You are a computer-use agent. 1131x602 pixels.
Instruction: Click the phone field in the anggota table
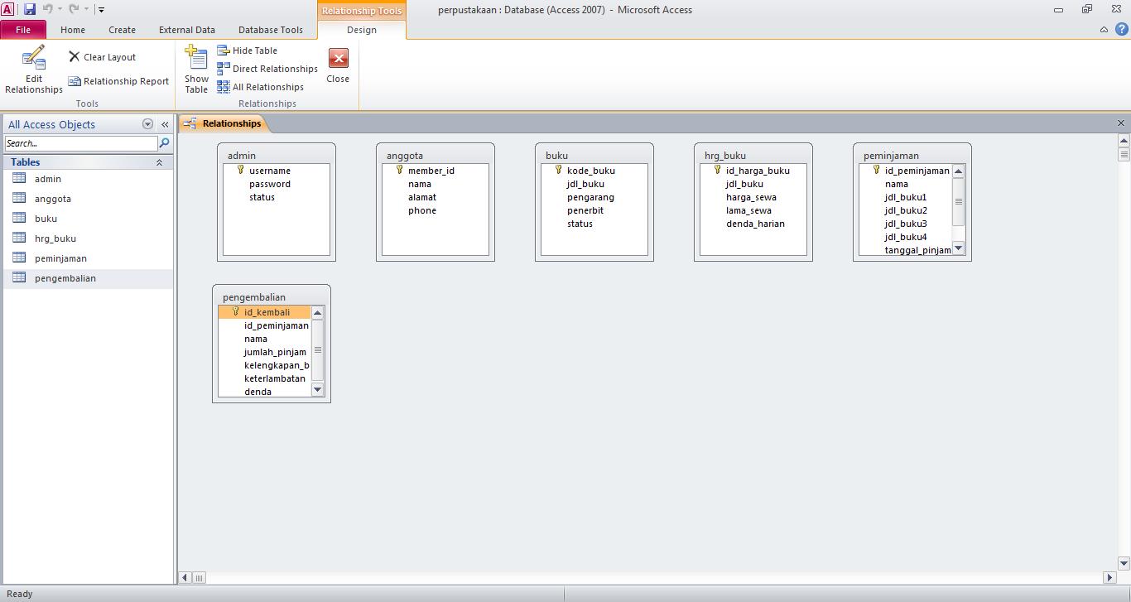436,210
